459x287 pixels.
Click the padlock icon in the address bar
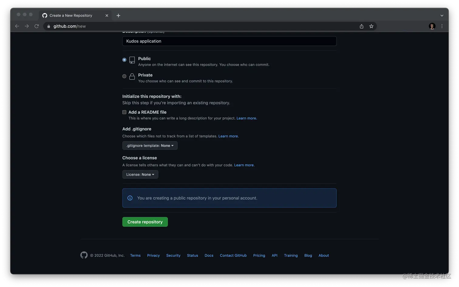pyautogui.click(x=48, y=26)
